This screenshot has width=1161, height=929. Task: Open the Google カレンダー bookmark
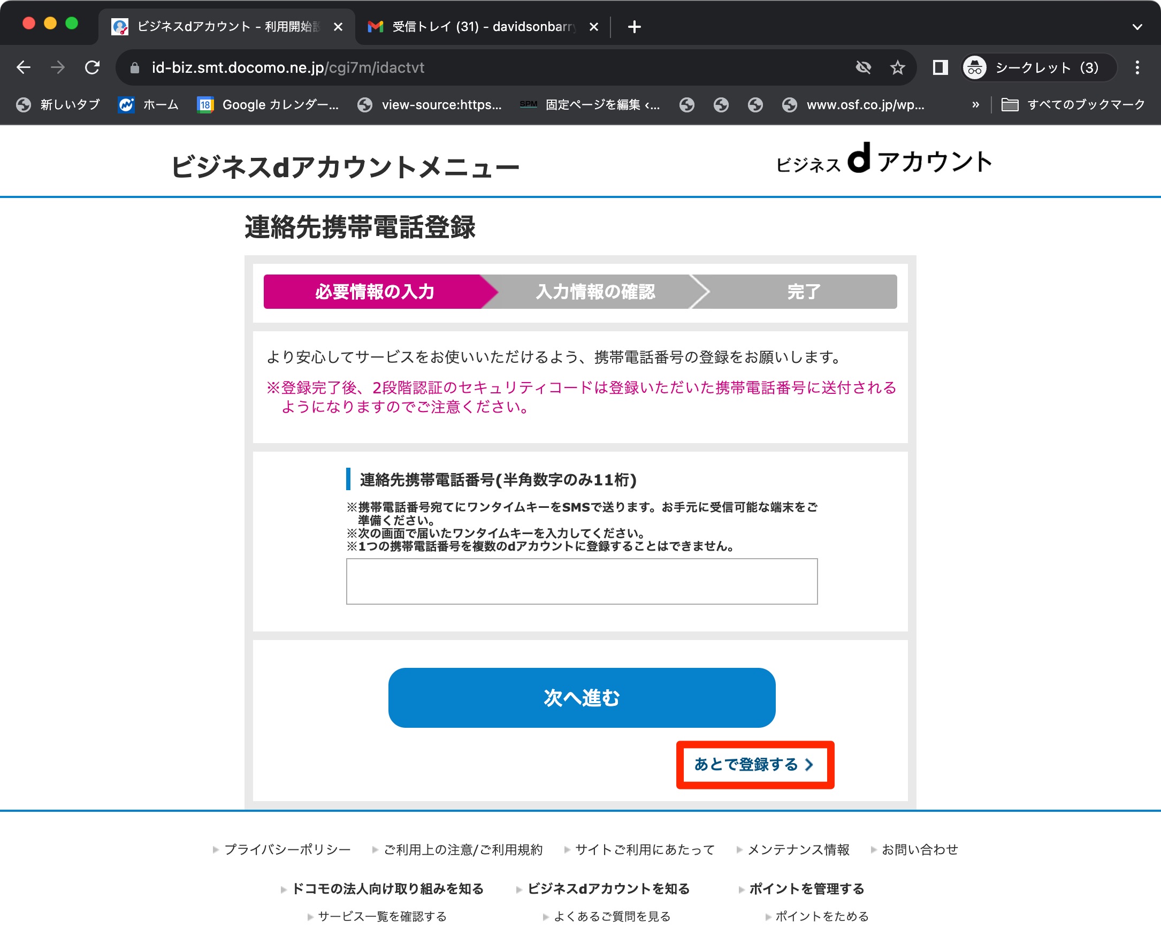268,104
